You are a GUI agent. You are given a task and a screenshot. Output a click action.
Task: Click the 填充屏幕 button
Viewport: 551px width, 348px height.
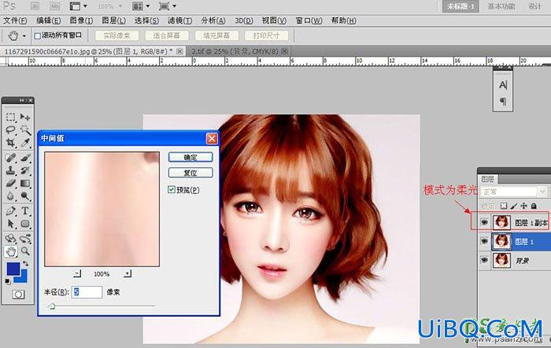click(216, 36)
